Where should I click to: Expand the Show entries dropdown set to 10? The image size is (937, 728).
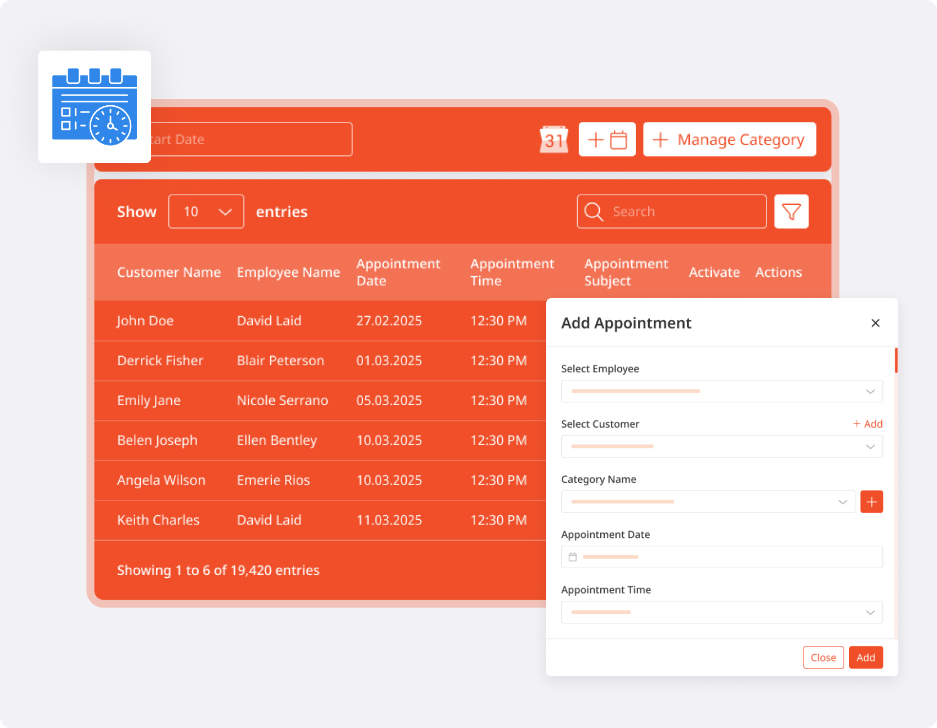206,212
